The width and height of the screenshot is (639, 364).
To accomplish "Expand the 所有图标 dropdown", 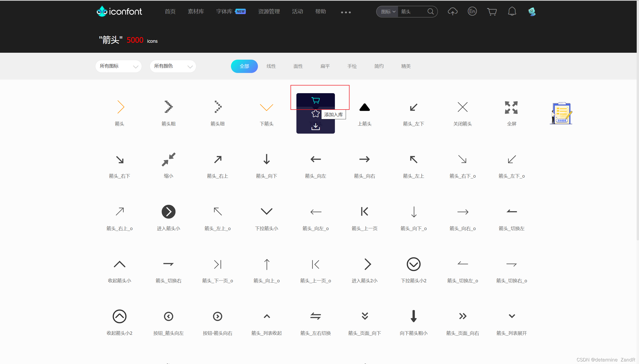I will point(118,66).
